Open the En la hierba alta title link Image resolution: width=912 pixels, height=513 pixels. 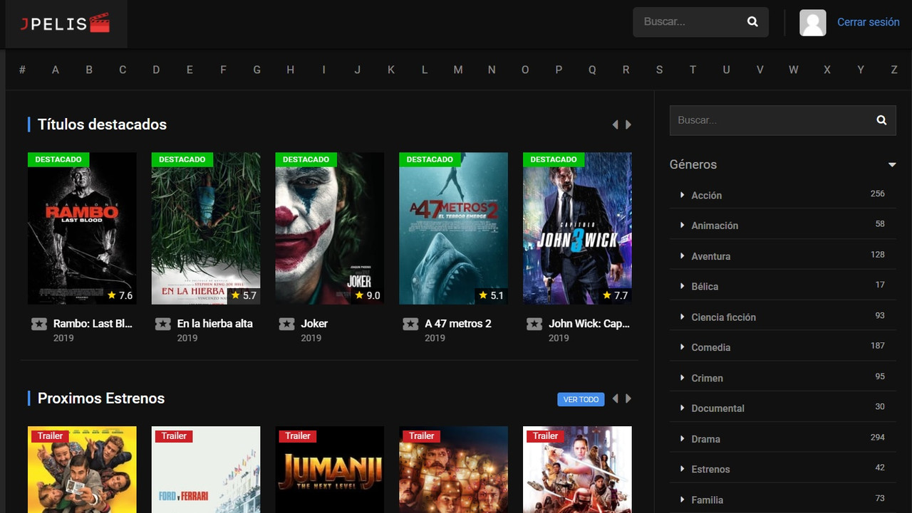[x=214, y=324]
